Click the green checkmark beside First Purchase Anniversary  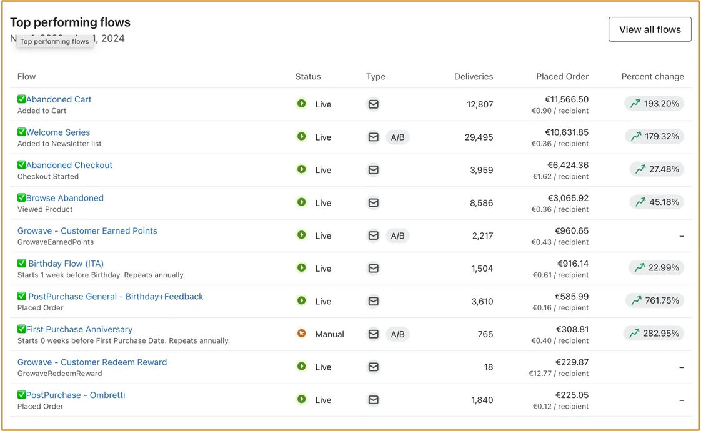(21, 329)
